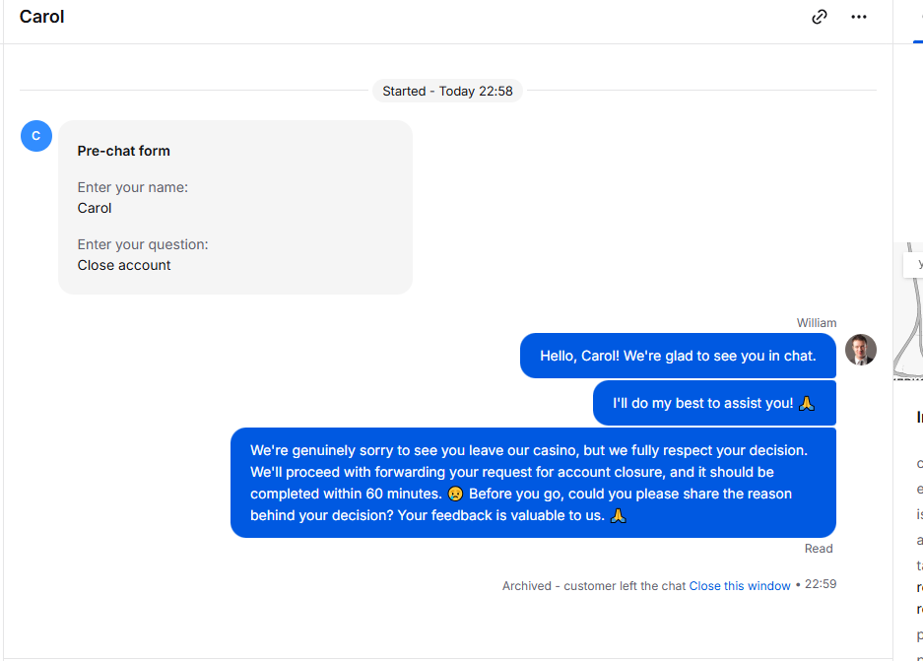Click the Started Today 22:58 timestamp pill
This screenshot has width=923, height=661.
(447, 91)
